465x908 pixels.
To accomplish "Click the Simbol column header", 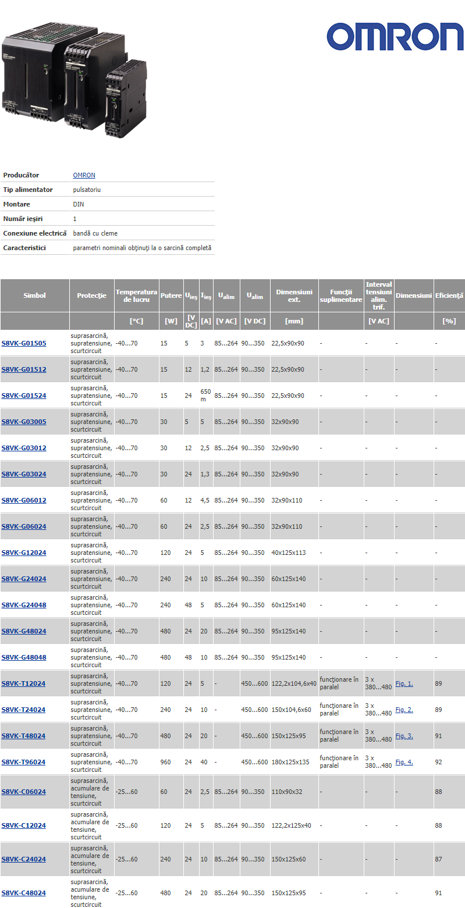I will 34,295.
